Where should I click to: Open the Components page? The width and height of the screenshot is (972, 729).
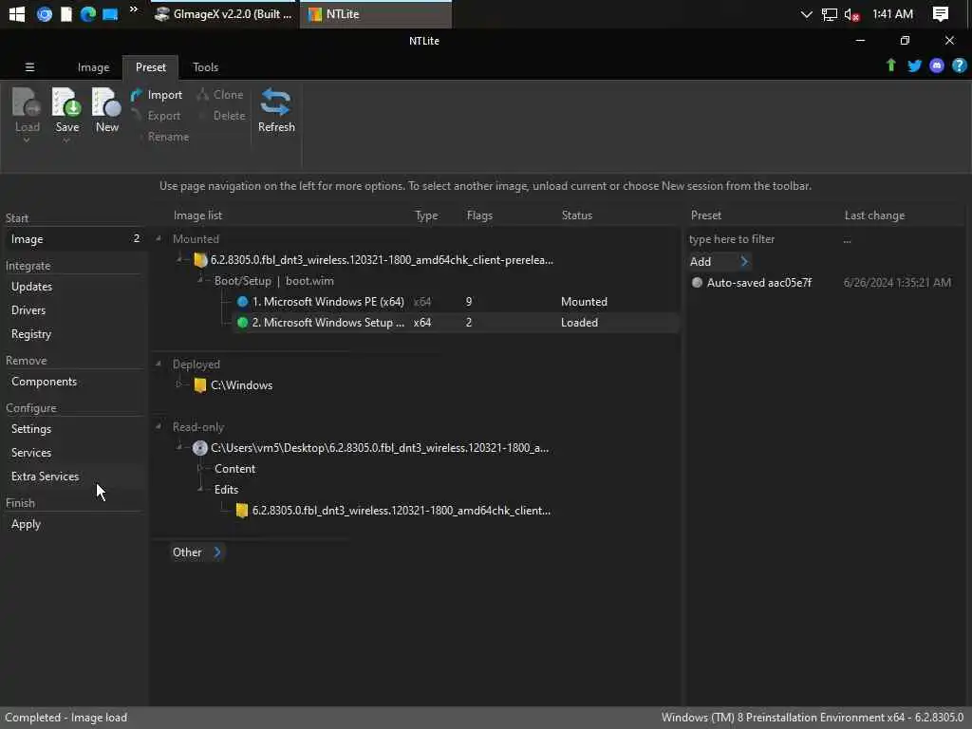point(44,382)
